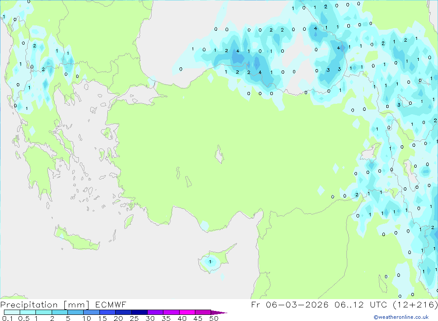Select the violet swatch between 35 and 40
438x321 pixels.
(171, 312)
